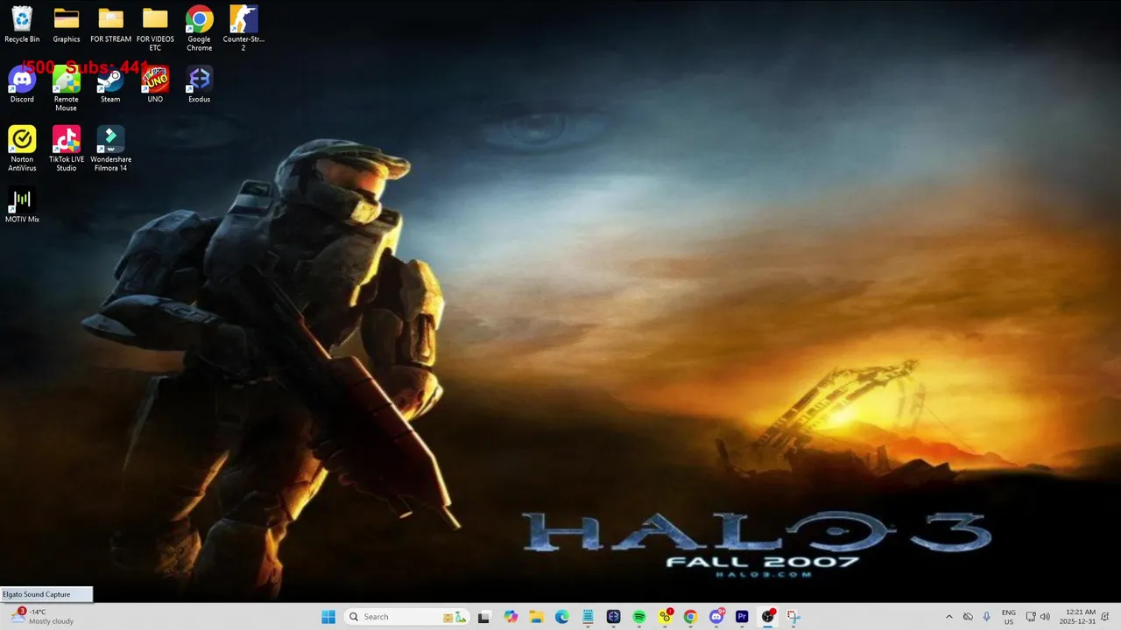Select the Wondershare Filmora 14 shortcut
Image resolution: width=1121 pixels, height=630 pixels.
pos(110,149)
